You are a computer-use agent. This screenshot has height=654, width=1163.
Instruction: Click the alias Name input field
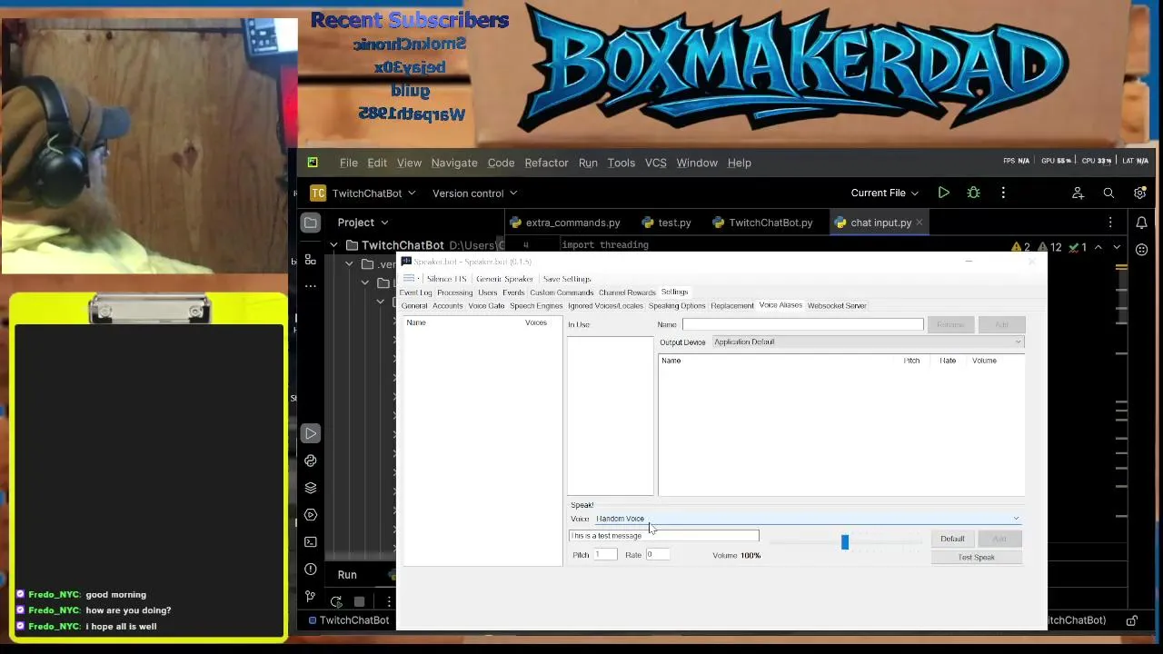pyautogui.click(x=802, y=324)
